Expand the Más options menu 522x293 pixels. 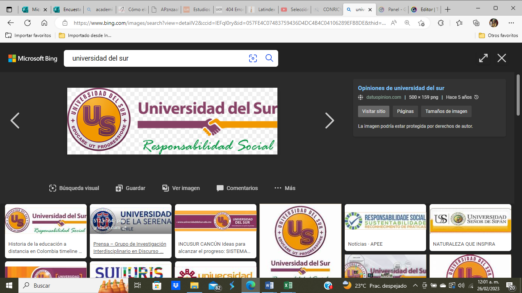point(285,188)
